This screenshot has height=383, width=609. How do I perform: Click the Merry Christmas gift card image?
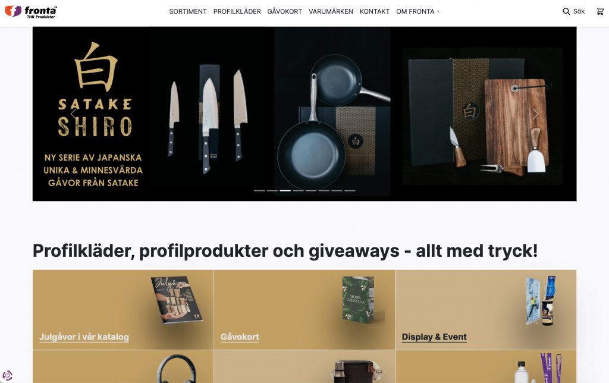359,300
